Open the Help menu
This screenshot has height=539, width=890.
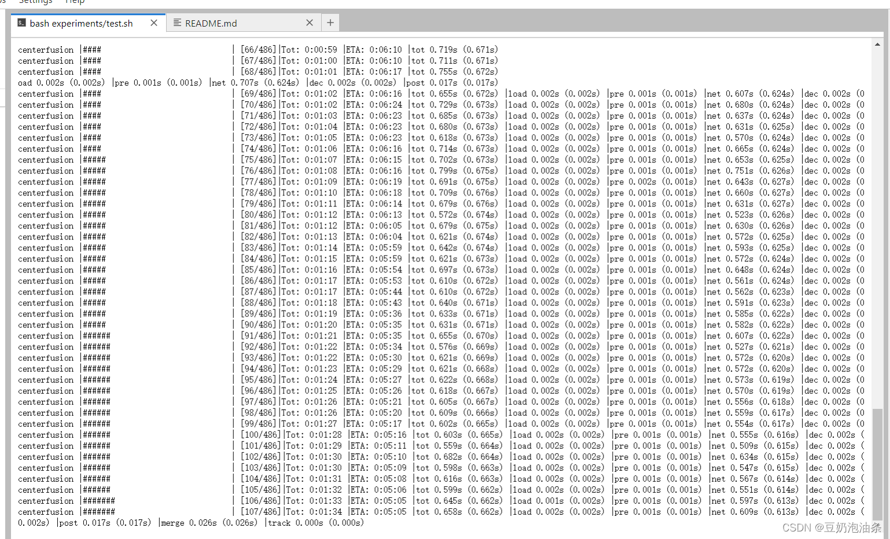[75, 2]
